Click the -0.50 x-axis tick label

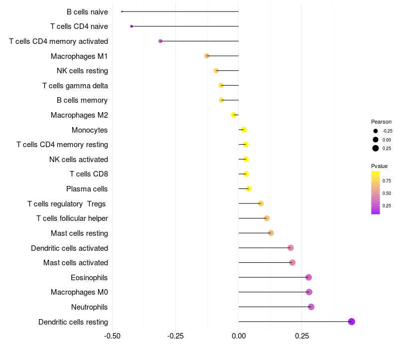tap(112, 336)
